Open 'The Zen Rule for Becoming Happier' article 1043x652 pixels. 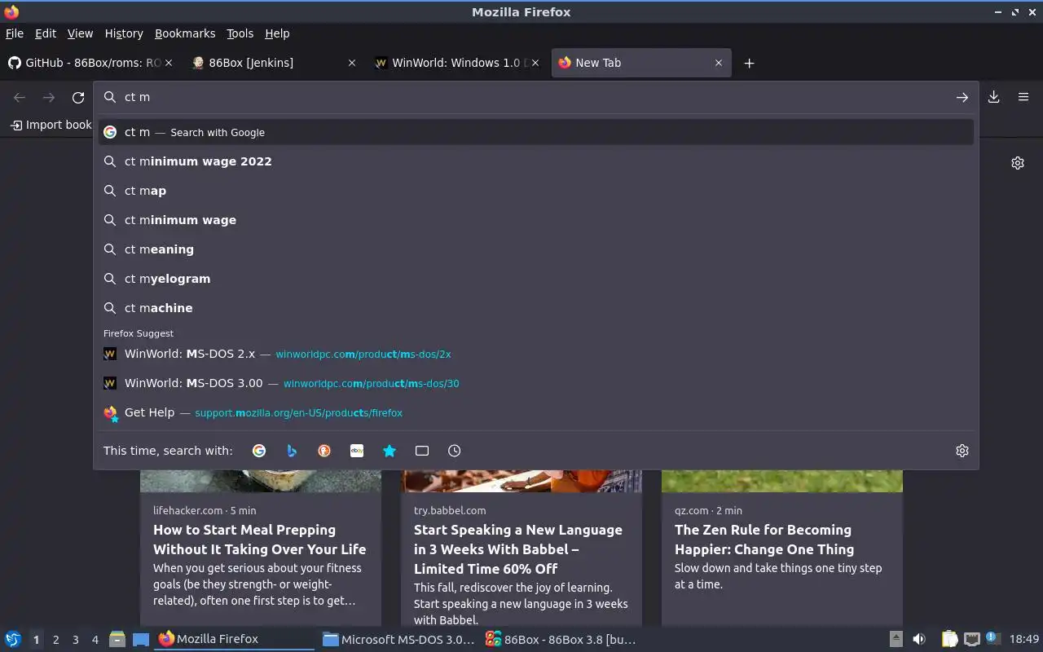click(x=764, y=540)
